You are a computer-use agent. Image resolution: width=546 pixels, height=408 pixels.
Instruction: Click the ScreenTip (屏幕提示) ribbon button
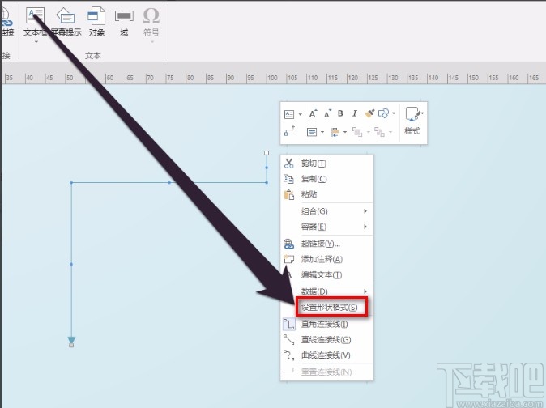[x=66, y=22]
